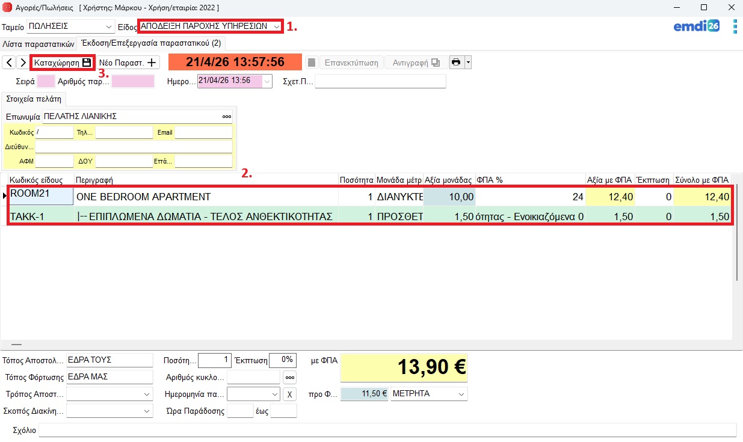
Task: Select the ROOM21 item code cell
Action: point(41,197)
